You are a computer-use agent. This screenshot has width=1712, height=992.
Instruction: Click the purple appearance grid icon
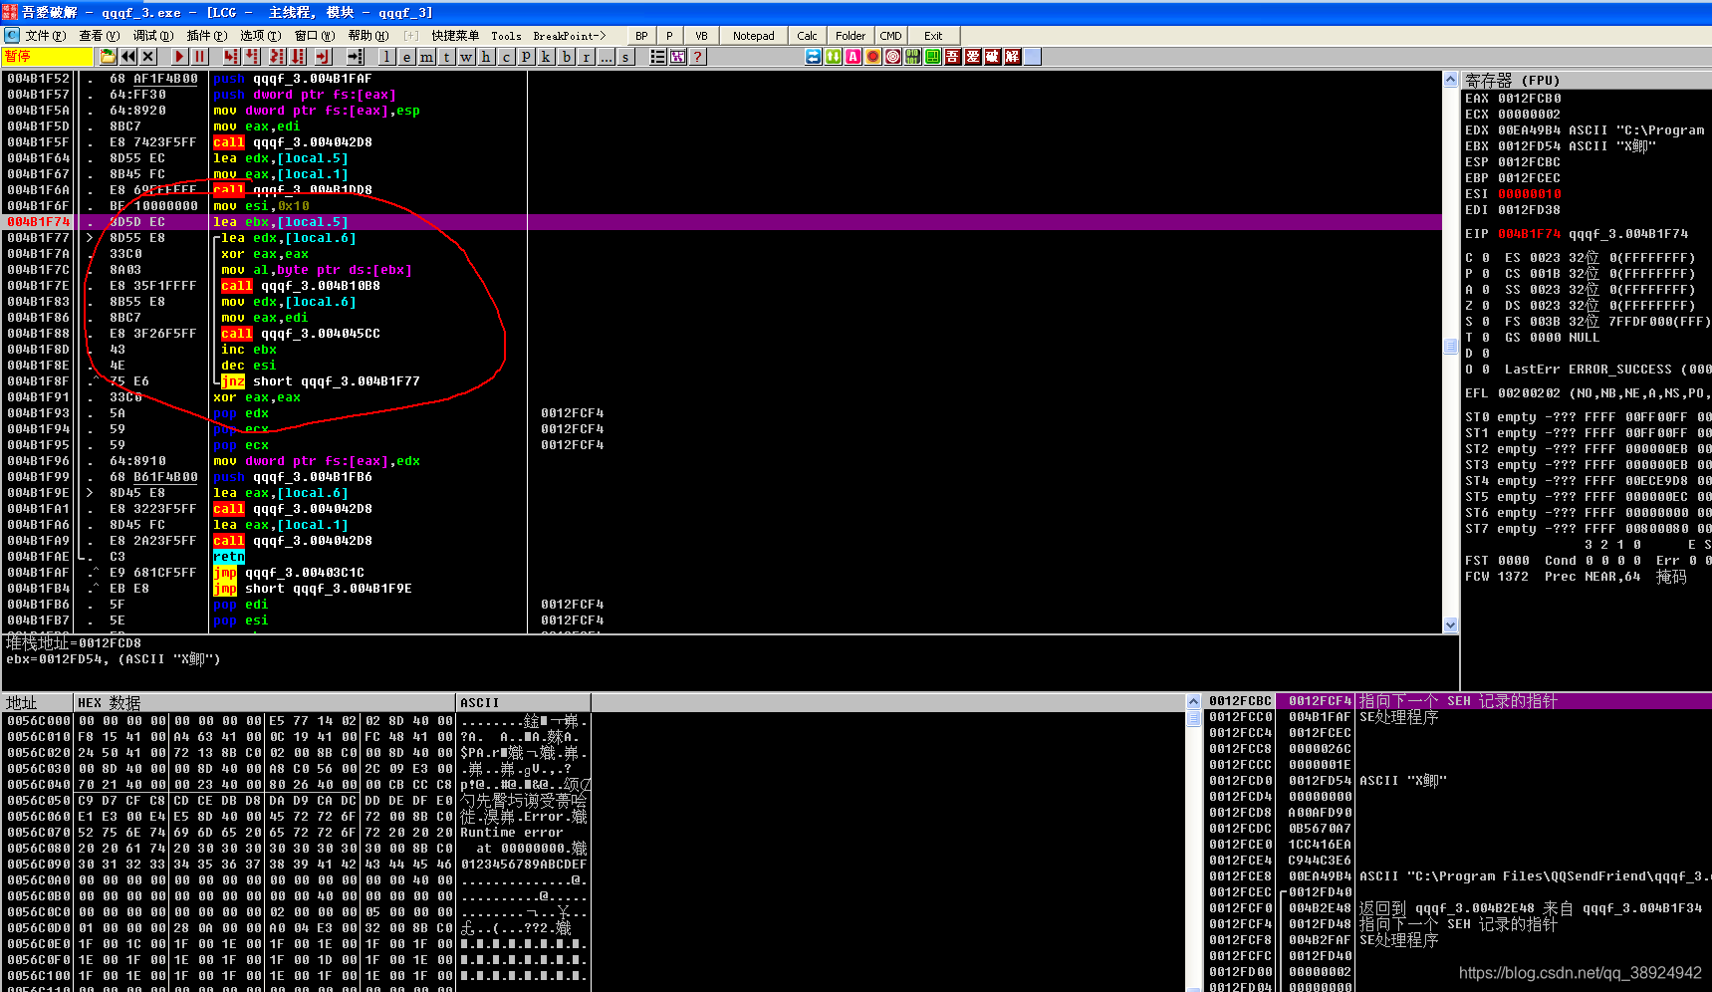pos(677,57)
